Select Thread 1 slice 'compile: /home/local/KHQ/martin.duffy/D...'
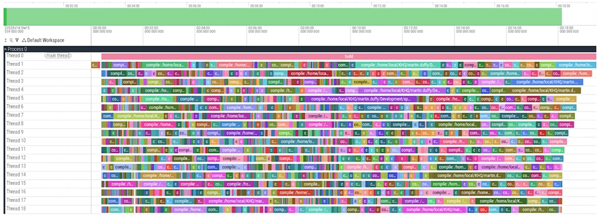The width and height of the screenshot is (602, 222). click(x=398, y=65)
